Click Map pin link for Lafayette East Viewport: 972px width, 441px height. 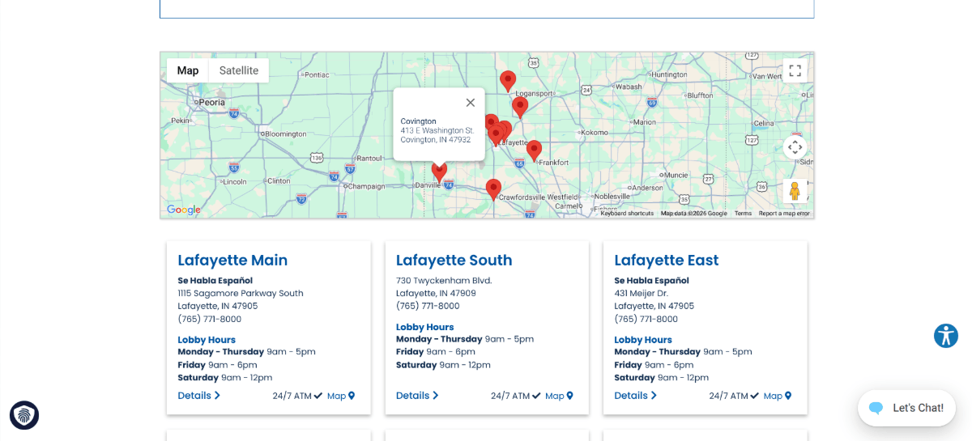(778, 396)
